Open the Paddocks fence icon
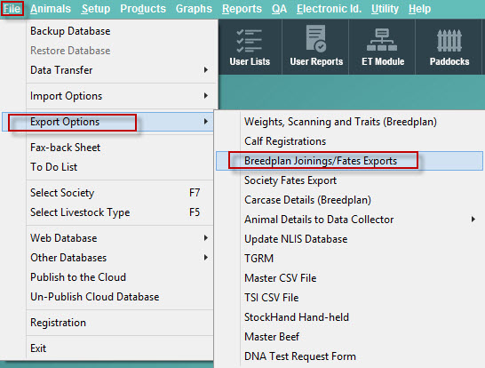Image resolution: width=485 pixels, height=368 pixels. [449, 41]
